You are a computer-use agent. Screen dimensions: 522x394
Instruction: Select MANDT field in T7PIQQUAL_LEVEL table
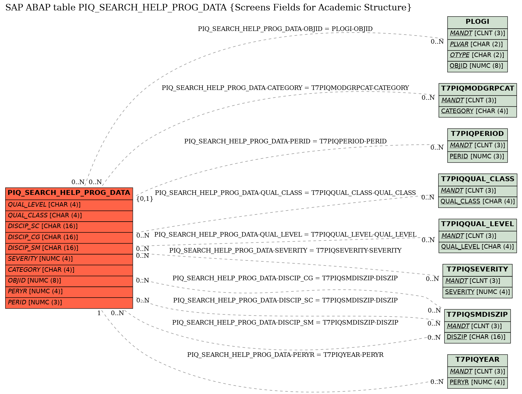click(478, 236)
